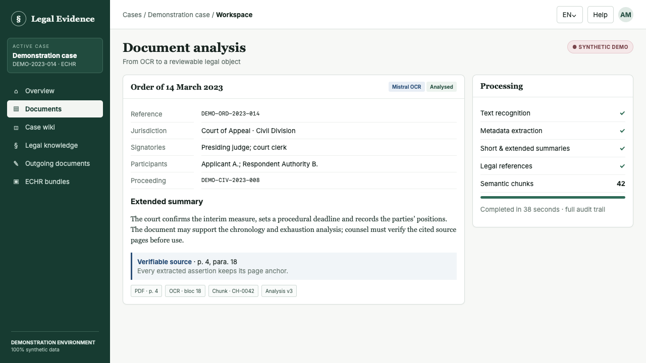Screen dimensions: 646x363
Task: Click the Metadata extraction checkmark
Action: coord(622,131)
